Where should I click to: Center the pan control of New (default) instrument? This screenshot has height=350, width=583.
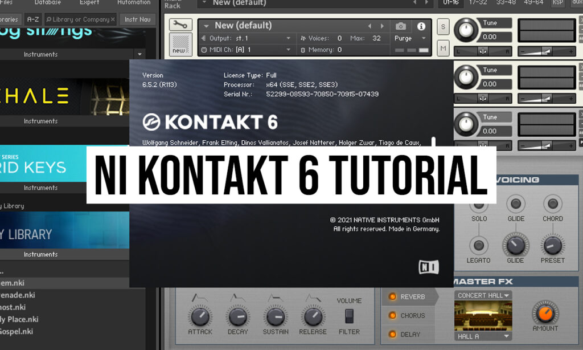(483, 51)
